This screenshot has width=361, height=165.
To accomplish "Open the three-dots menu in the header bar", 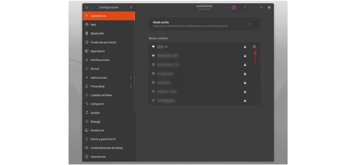I will tap(245, 7).
